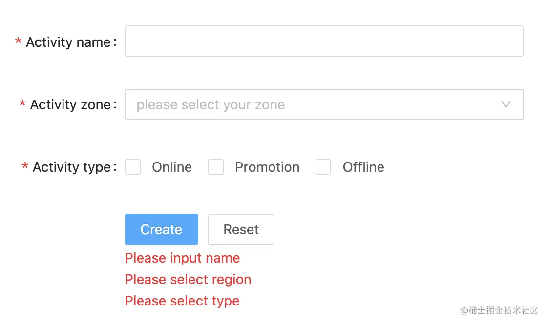Image resolution: width=548 pixels, height=325 pixels.
Task: Select the 'Offline' label text
Action: tap(363, 167)
